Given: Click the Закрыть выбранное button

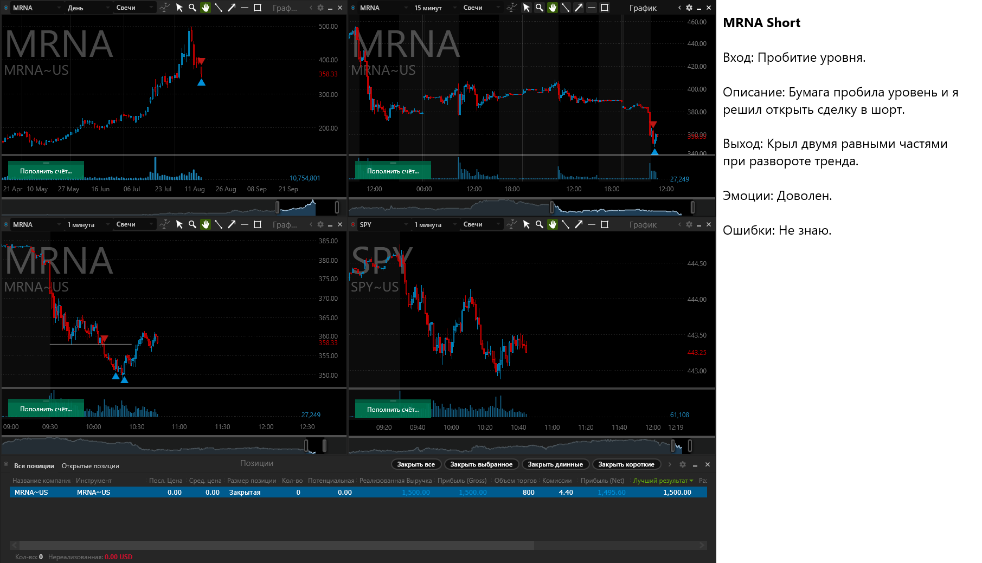Looking at the screenshot, I should pos(482,464).
